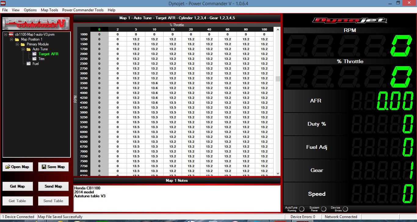Click the Fuel Adj gauge label
Screen dimensions: 417x222
coord(317,147)
